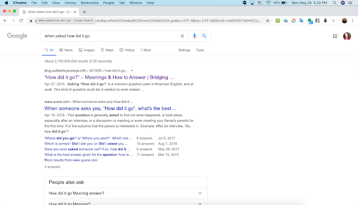Click the Google Translate extension icon
This screenshot has height=205, width=358.
[x=302, y=21]
